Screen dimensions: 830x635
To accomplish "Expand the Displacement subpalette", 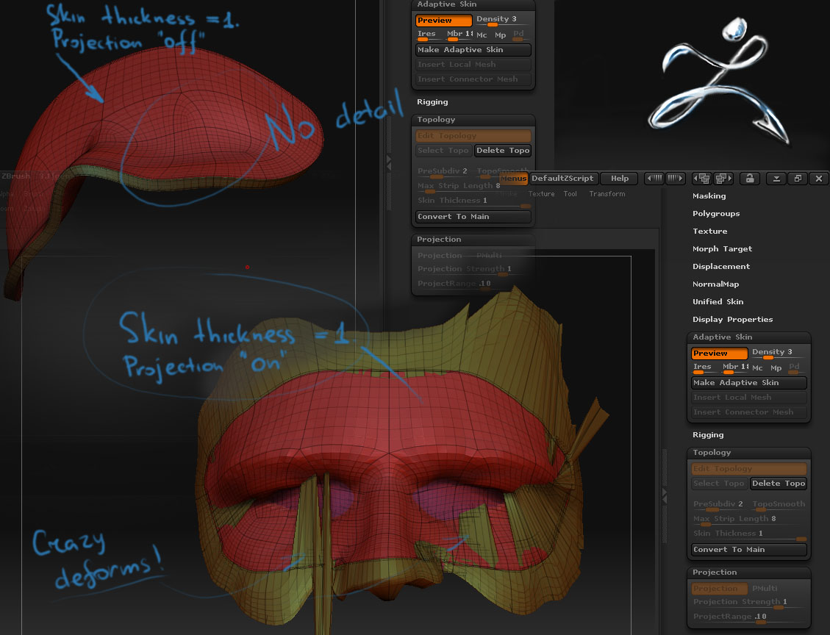I will [x=721, y=266].
